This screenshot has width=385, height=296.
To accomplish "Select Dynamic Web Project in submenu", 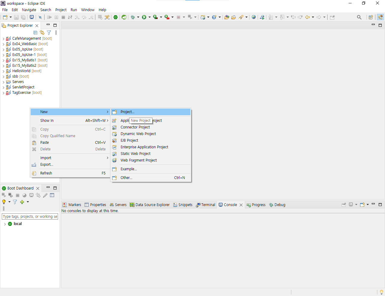I will pyautogui.click(x=151, y=134).
